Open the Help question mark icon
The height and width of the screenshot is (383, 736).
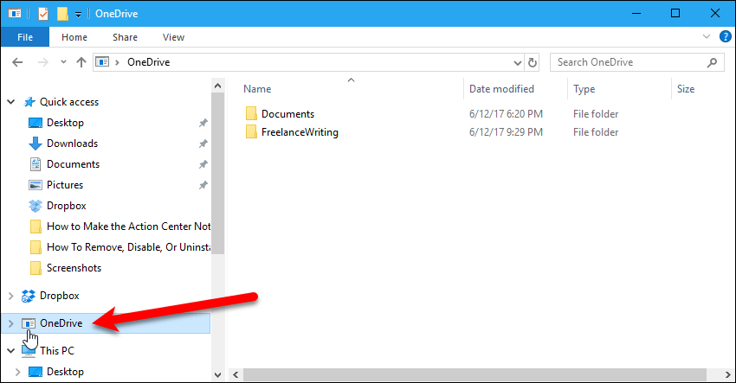[726, 36]
